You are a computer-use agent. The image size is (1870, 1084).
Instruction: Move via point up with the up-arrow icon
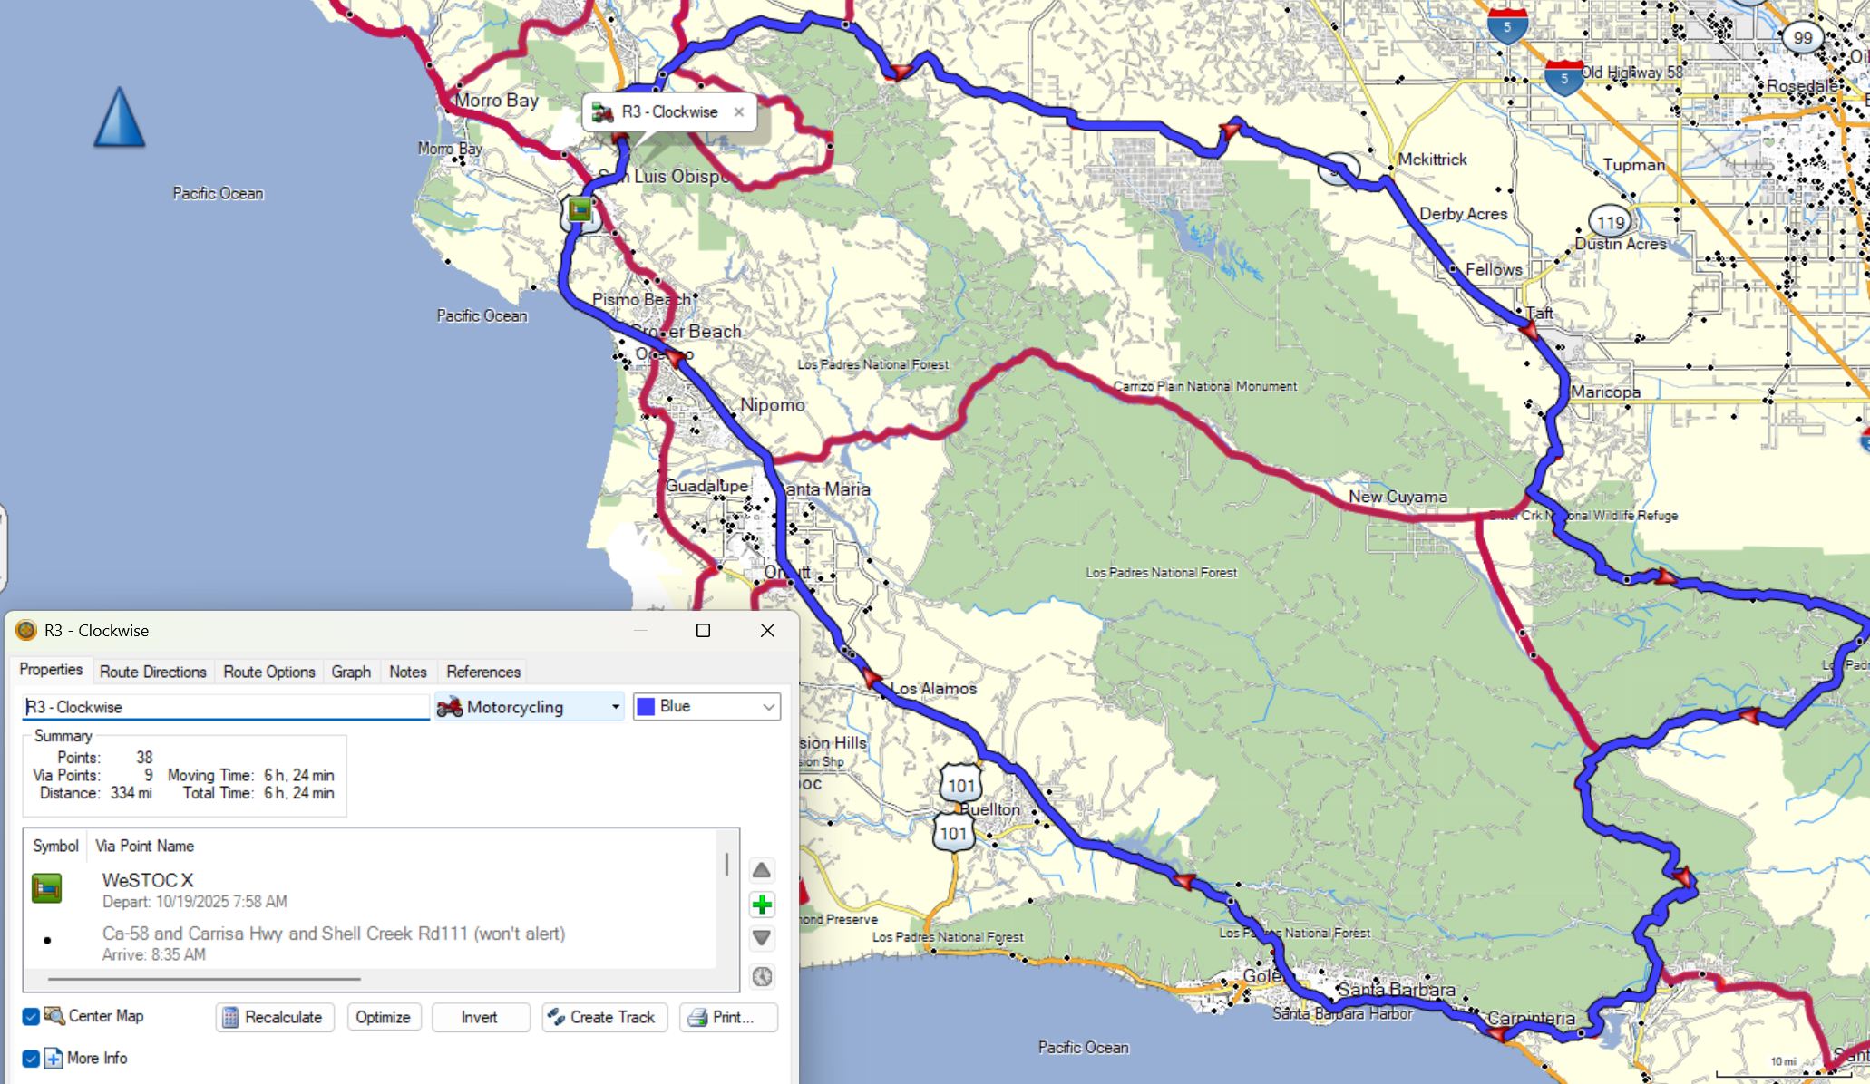point(762,871)
